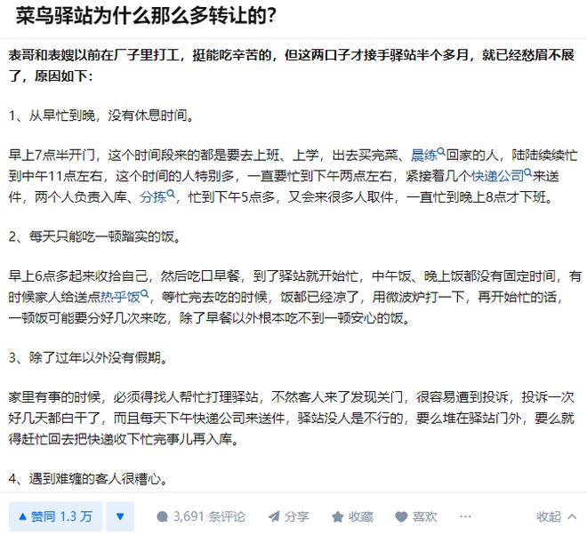Share the answer via 分享
Screen dimensions: 587x535
pos(289,516)
